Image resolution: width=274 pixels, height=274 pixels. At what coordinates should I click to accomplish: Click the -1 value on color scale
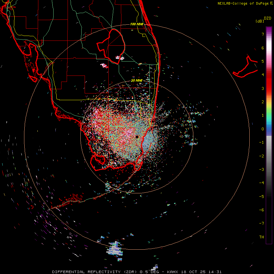coord(262,142)
